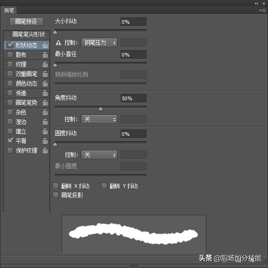Open size jitter 控制 dropdown 钢笔压力
Image resolution: width=268 pixels, height=268 pixels.
[100, 43]
